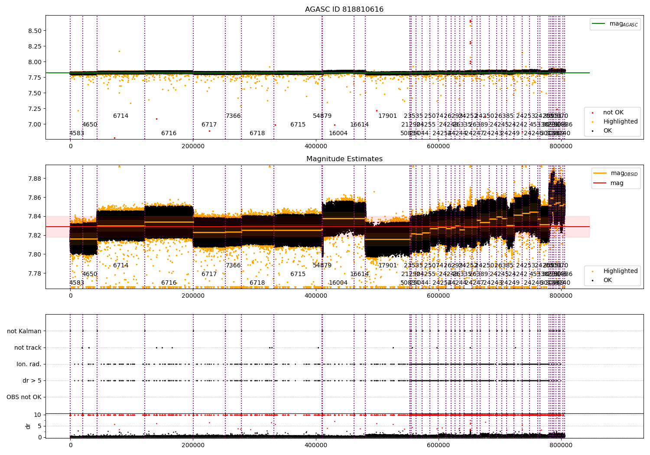Screen dimensions: 650x455
Task: Click the "Ion. rad." row label
Action: [29, 364]
